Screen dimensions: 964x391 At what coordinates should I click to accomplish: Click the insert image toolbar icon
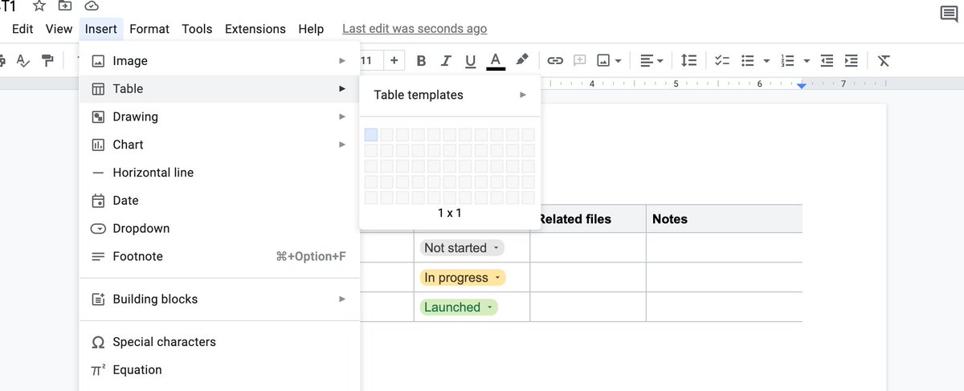(602, 60)
